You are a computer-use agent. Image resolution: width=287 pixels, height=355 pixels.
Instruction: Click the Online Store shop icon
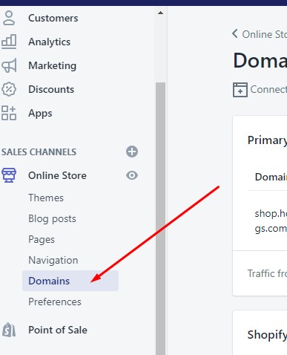[x=9, y=175]
